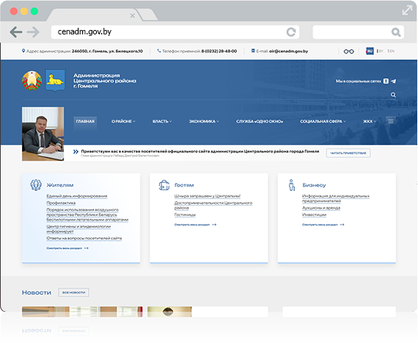
Task: Open the СЛУЖБА «ОДНО ОКНО» menu item
Action: click(260, 121)
